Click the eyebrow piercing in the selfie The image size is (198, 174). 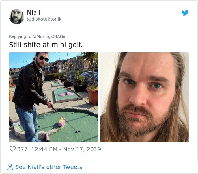pyautogui.click(x=119, y=78)
